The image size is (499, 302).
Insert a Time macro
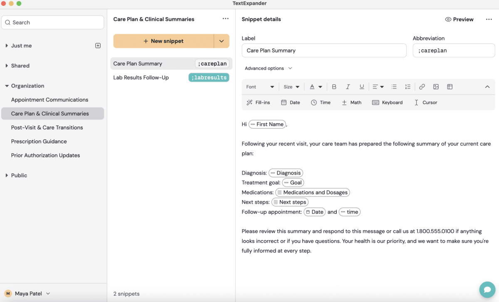(321, 102)
